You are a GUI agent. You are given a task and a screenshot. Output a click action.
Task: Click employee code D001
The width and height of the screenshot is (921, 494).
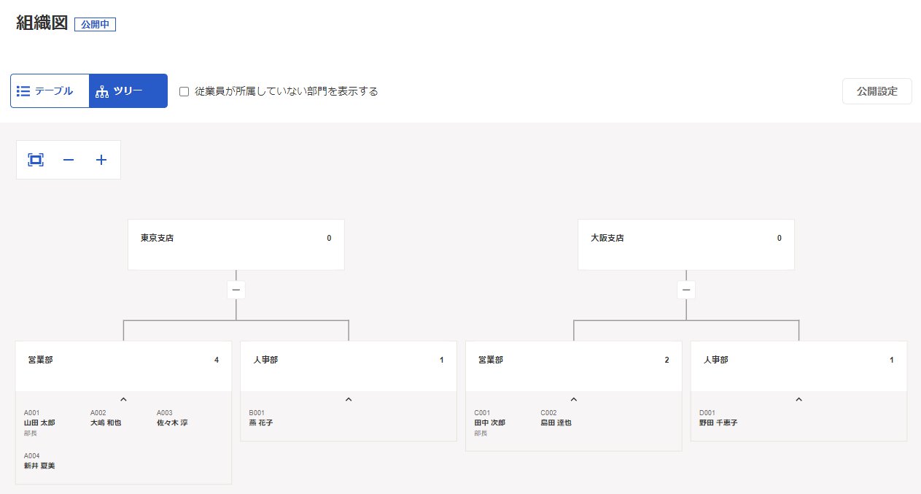[x=707, y=412]
